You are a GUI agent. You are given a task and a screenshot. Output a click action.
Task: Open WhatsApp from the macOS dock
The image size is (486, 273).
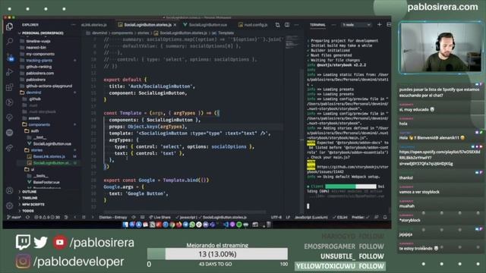click(x=192, y=224)
